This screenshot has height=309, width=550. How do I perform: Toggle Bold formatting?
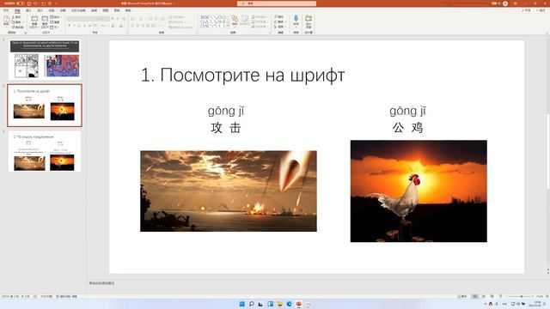click(x=69, y=26)
